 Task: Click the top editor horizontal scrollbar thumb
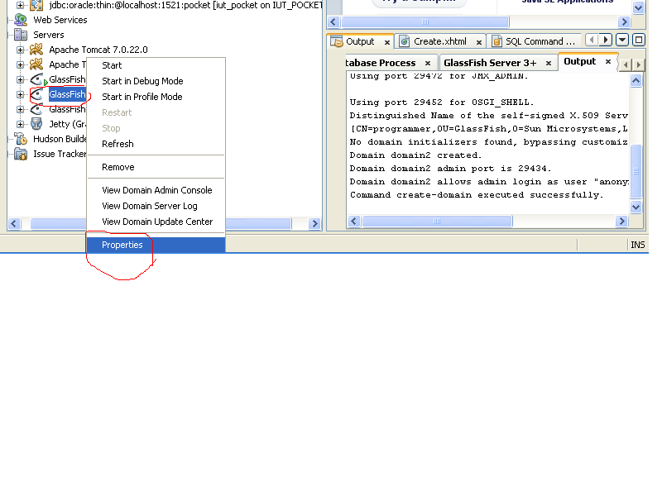click(x=425, y=22)
